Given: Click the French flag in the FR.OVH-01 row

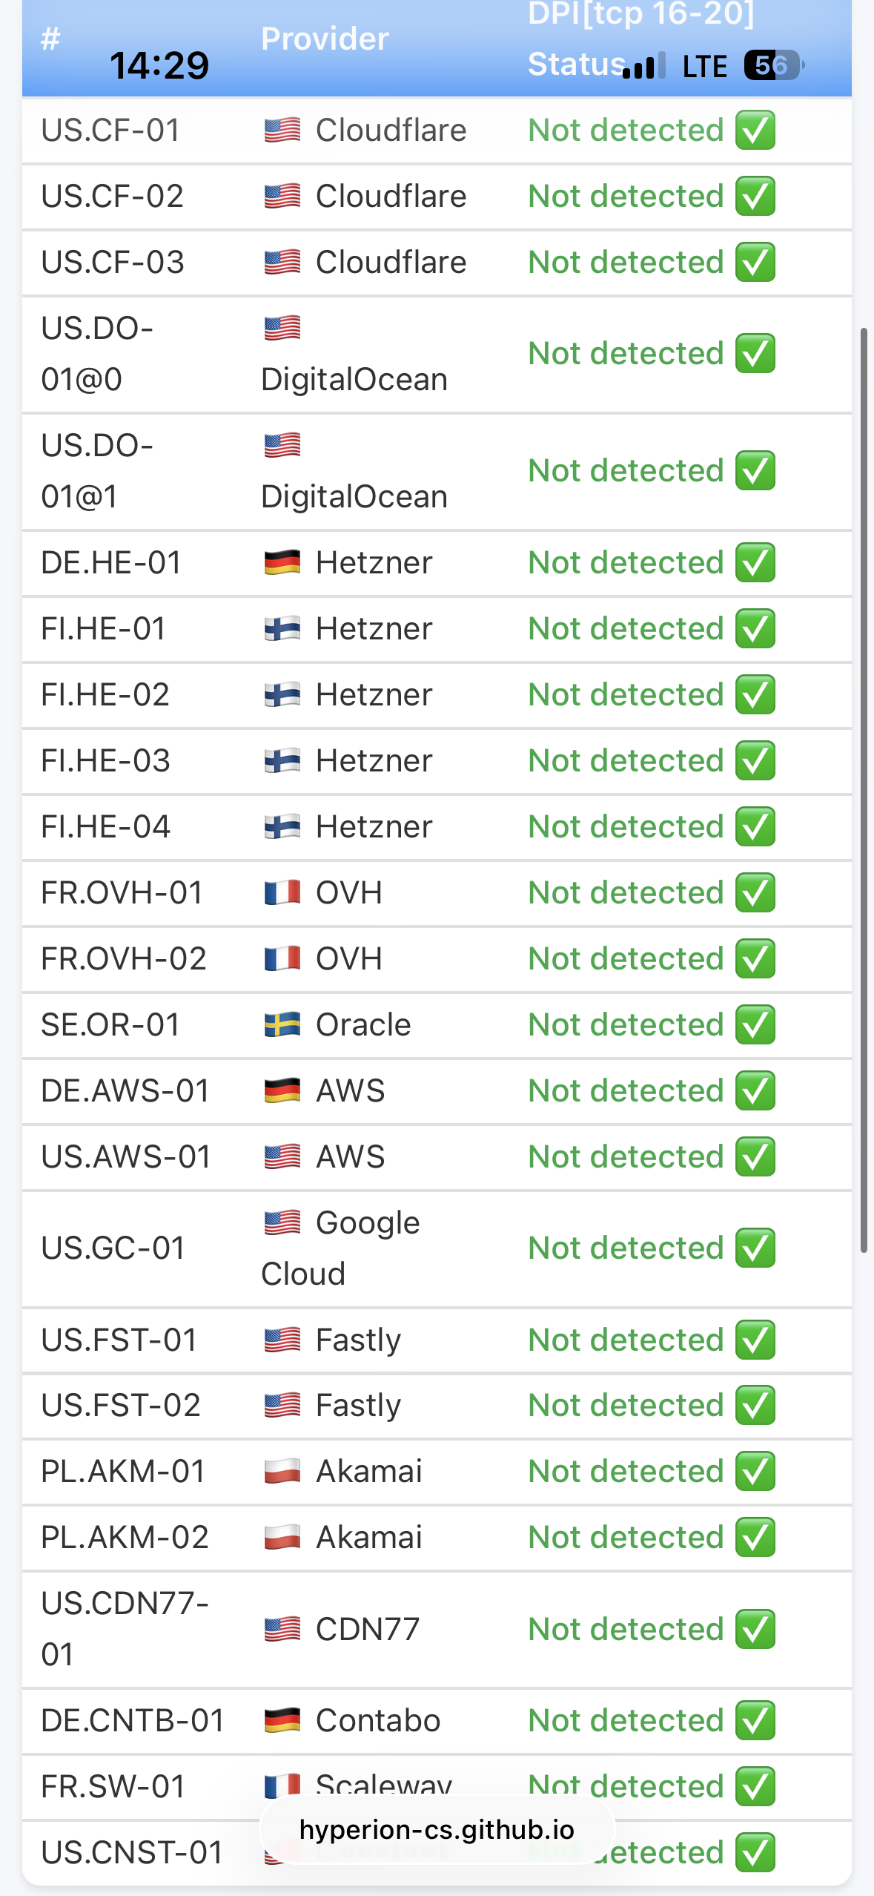Looking at the screenshot, I should coord(282,893).
